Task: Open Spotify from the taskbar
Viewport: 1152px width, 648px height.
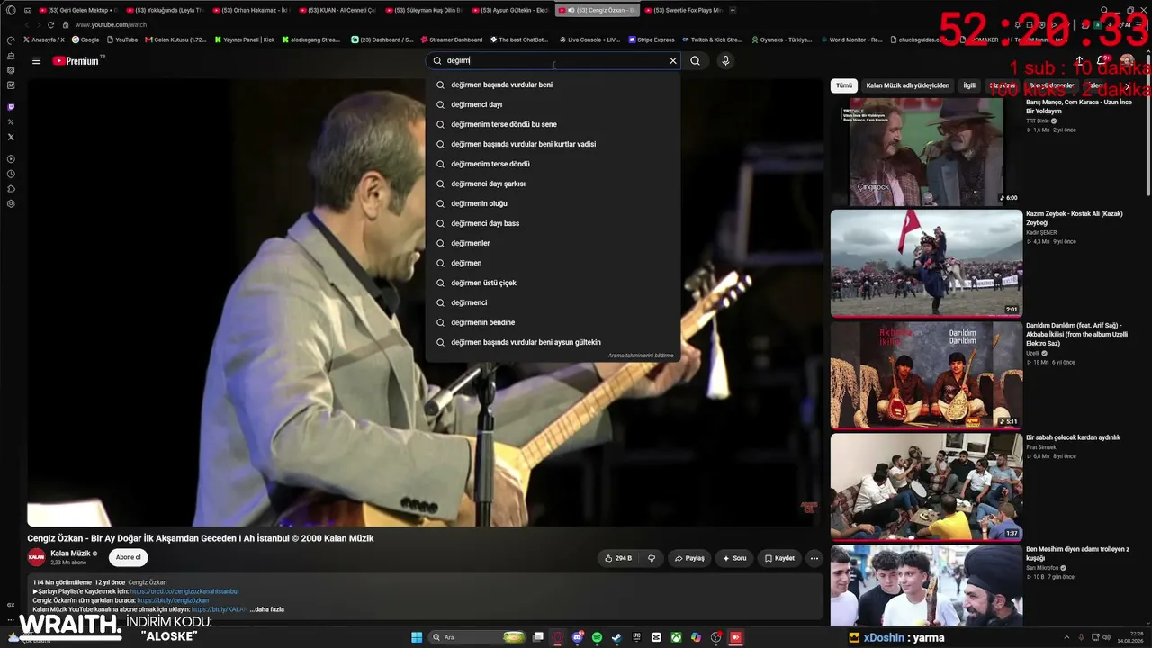Action: pos(597,637)
